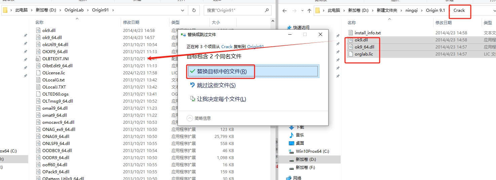Screen dimensions: 496x180
Task: Select omail9_64.dll file icon
Action: pos(38,108)
